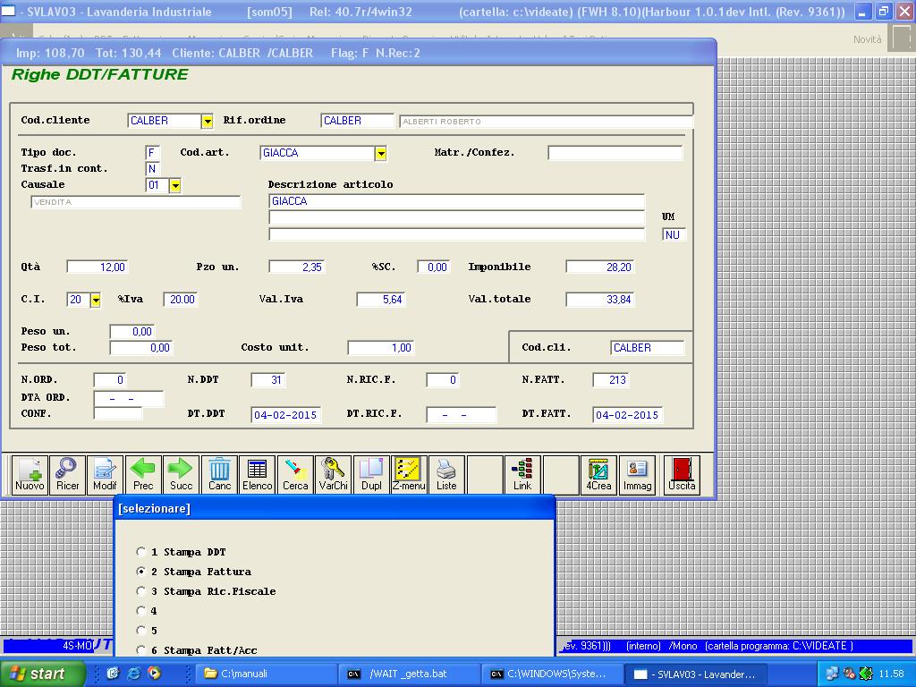Click the N.ORD. field
Viewport: 916px width, 687px height.
pyautogui.click(x=109, y=379)
